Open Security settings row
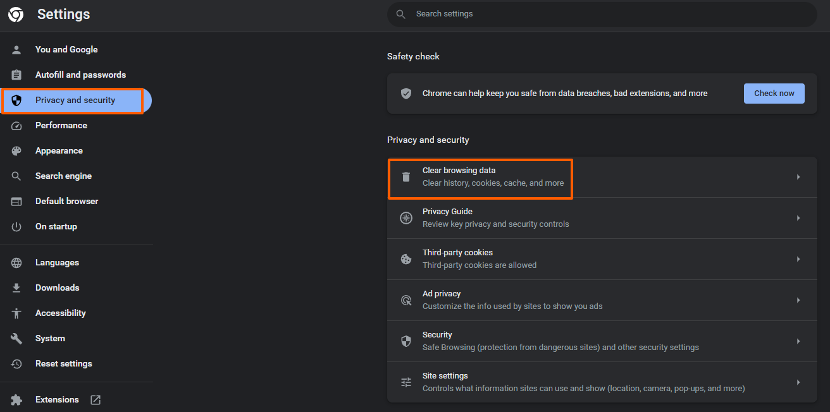 [602, 341]
